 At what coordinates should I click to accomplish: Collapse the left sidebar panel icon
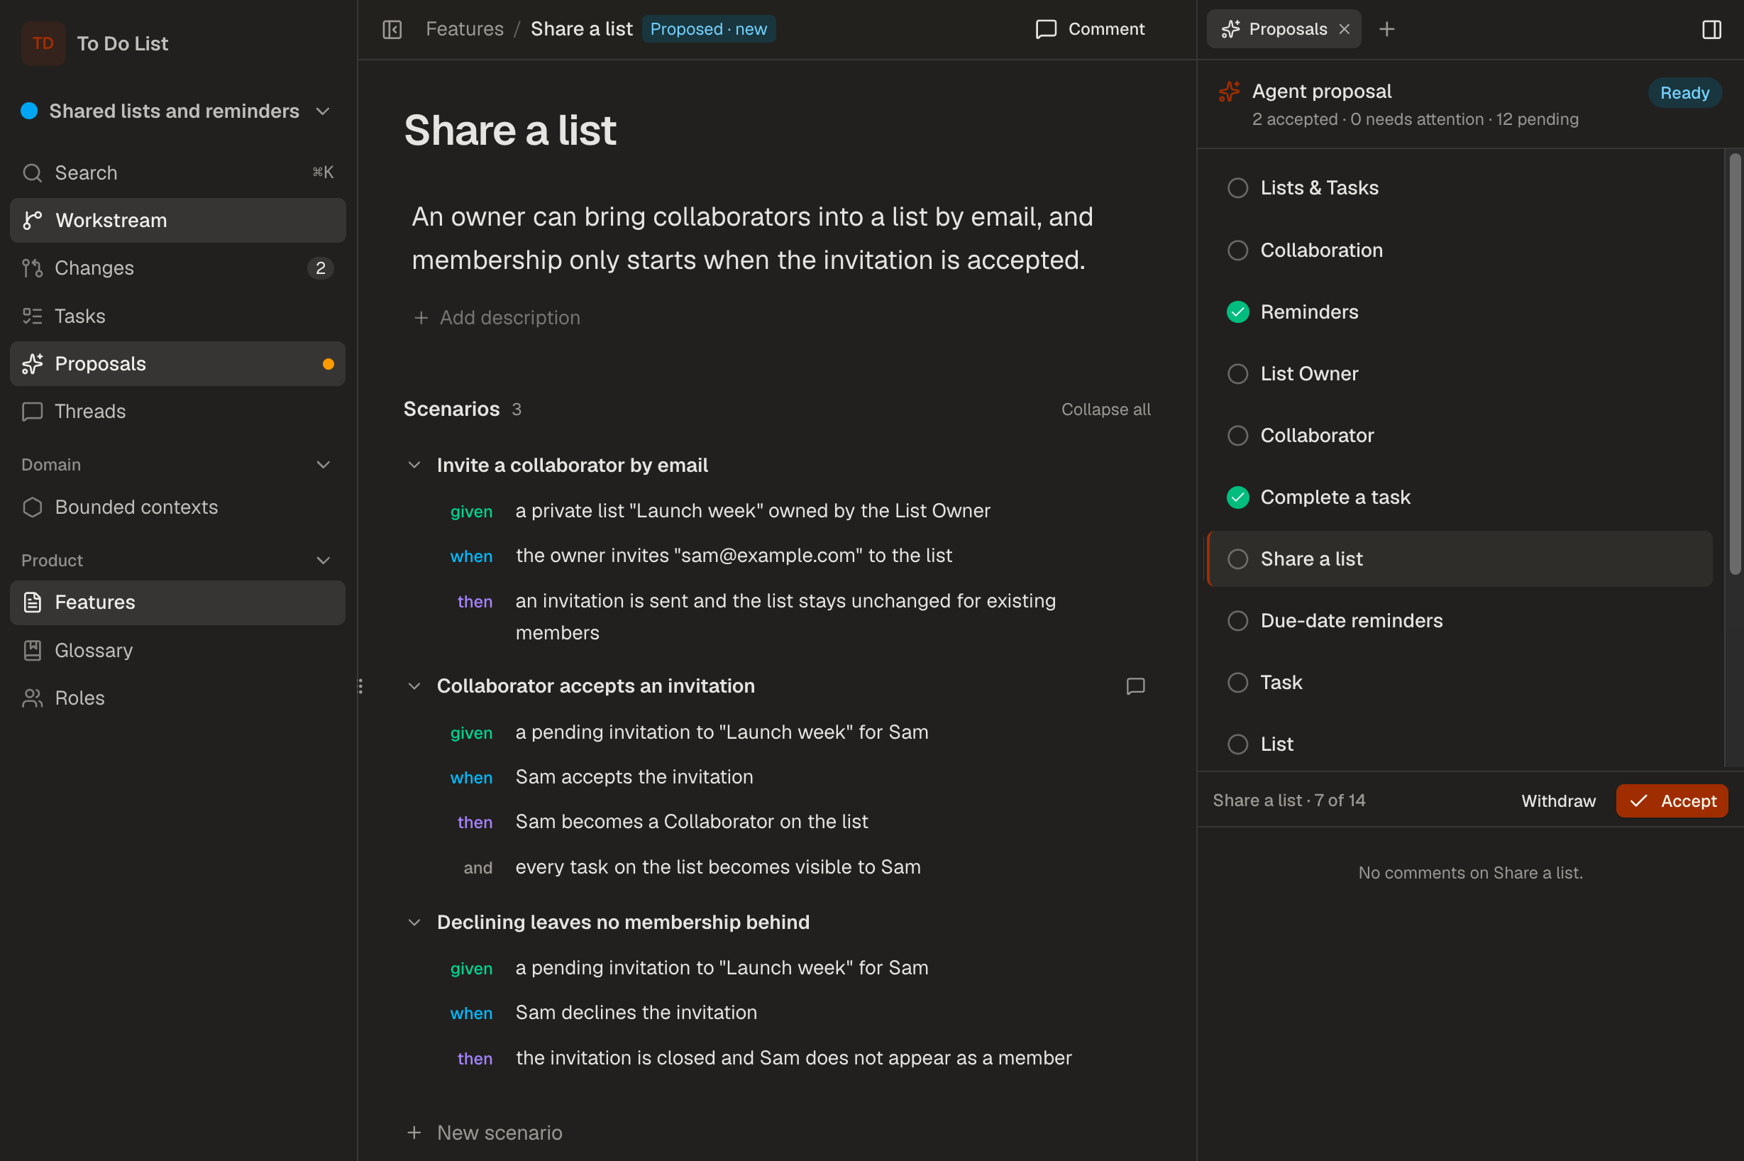[x=392, y=29]
